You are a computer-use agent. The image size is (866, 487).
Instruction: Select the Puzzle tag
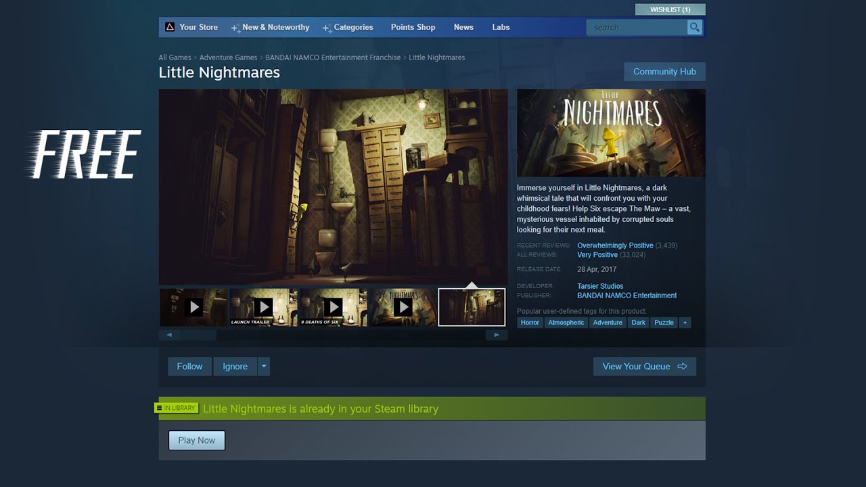pos(664,323)
